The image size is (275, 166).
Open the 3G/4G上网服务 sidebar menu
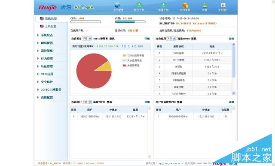coord(51,90)
